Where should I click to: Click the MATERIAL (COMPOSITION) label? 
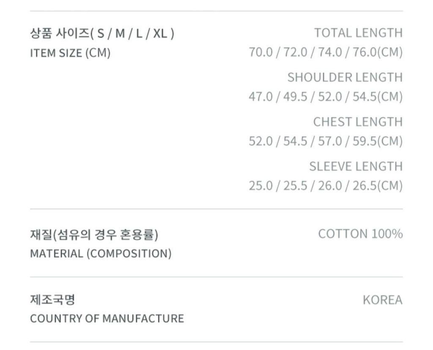point(101,254)
